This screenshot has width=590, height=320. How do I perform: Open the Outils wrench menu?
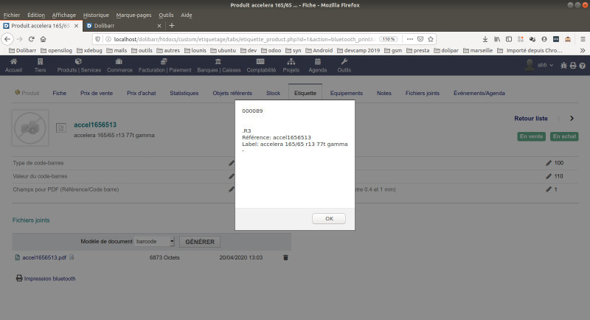344,65
